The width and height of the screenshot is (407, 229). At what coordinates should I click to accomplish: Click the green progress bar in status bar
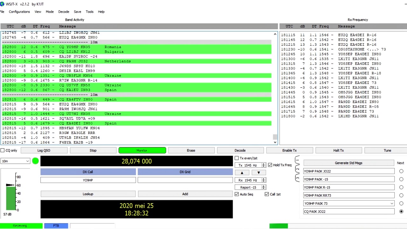pyautogui.click(x=279, y=226)
